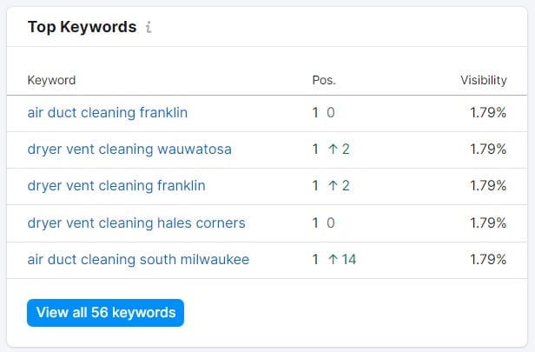
Task: Open dryer vent cleaning franklin keyword
Action: 116,186
